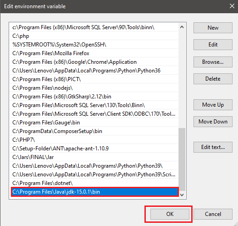Select the dotnet path entry
Screen dimensions: 238x226
(x=94, y=183)
